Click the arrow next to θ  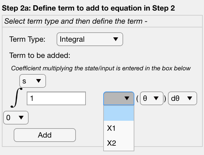click(156, 98)
